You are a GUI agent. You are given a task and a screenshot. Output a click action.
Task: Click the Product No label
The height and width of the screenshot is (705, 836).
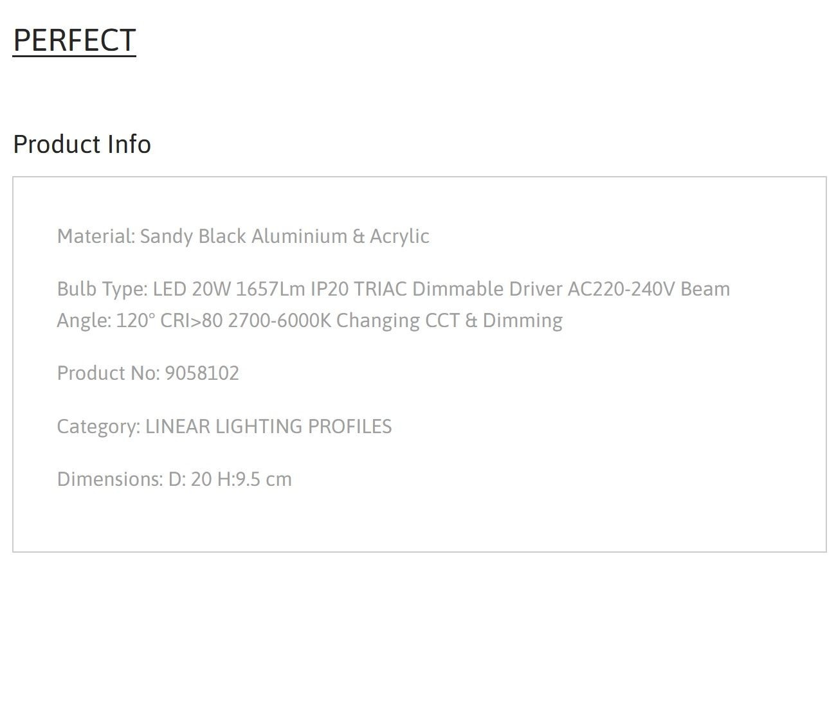[x=109, y=373]
